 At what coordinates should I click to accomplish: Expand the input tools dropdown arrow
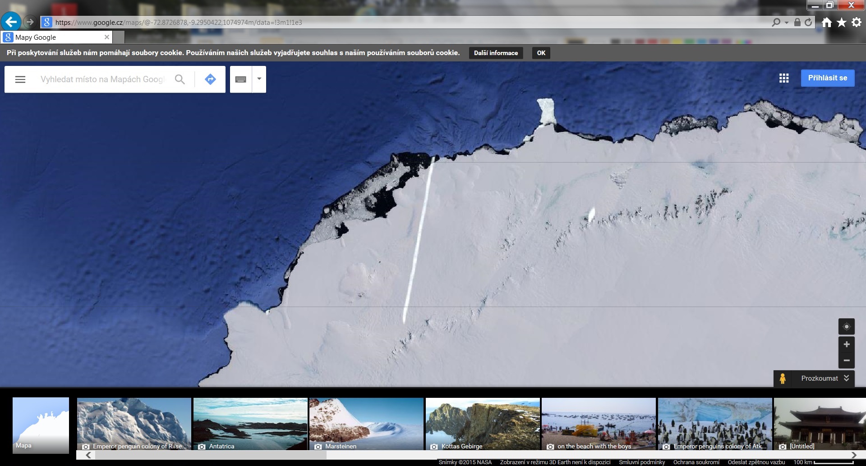[259, 79]
